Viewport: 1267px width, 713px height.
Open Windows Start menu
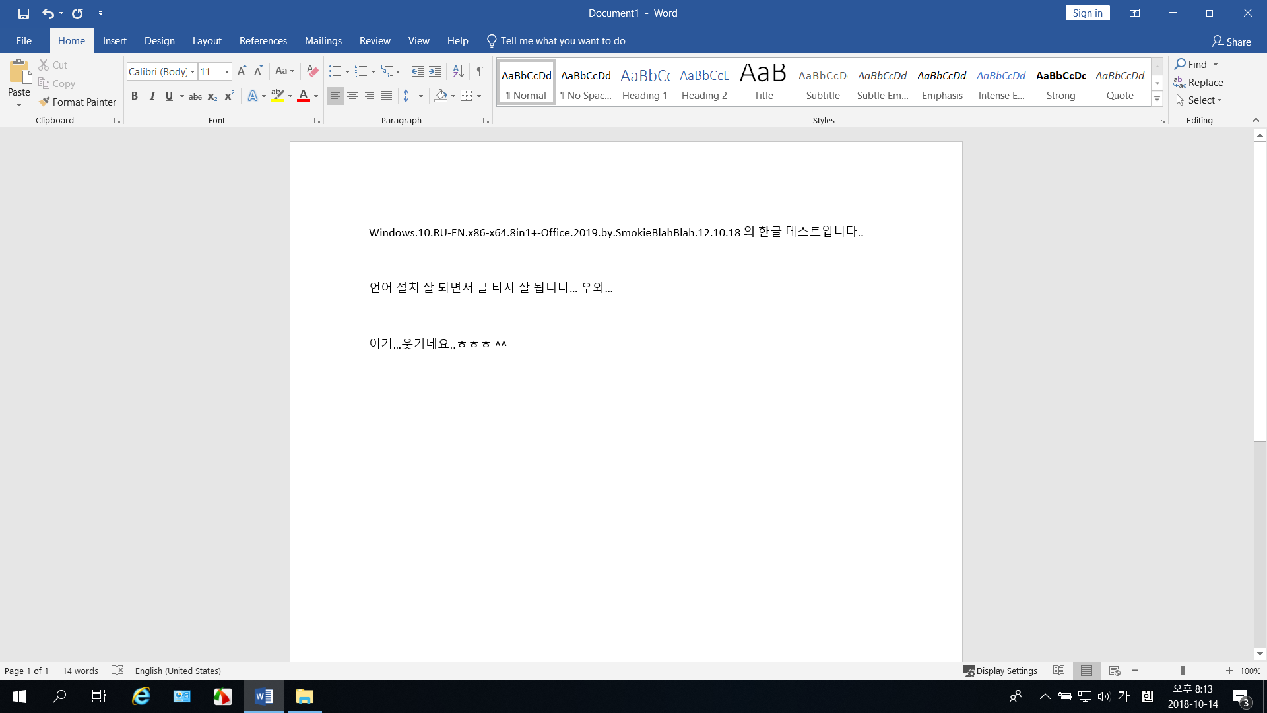click(20, 696)
